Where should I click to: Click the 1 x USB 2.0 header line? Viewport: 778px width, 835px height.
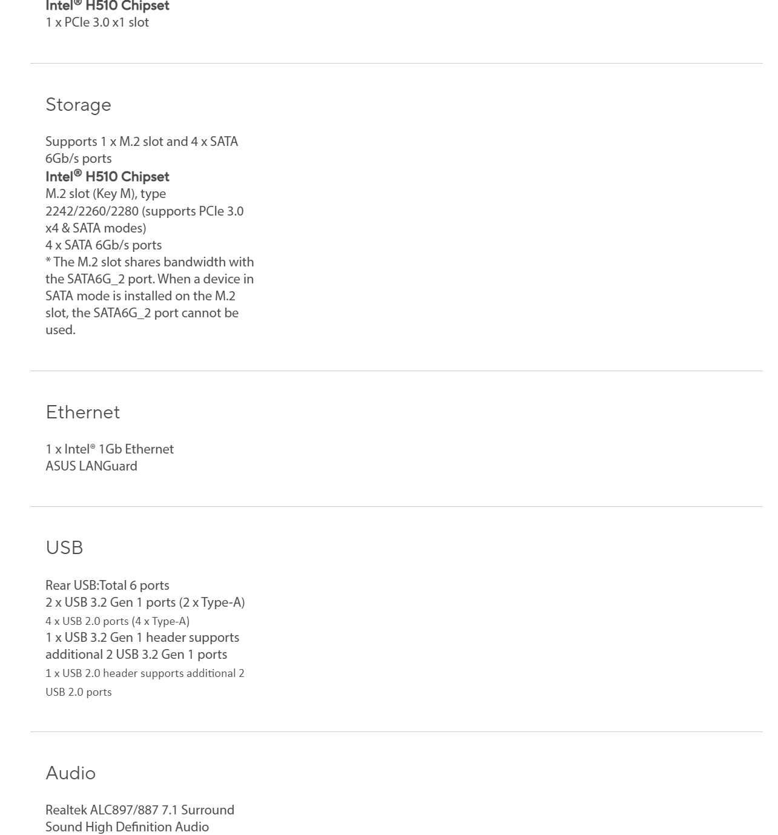tap(145, 682)
